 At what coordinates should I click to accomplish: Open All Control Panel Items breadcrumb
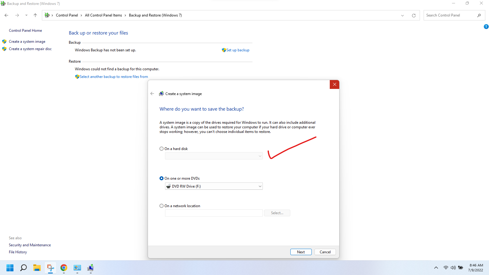point(103,15)
